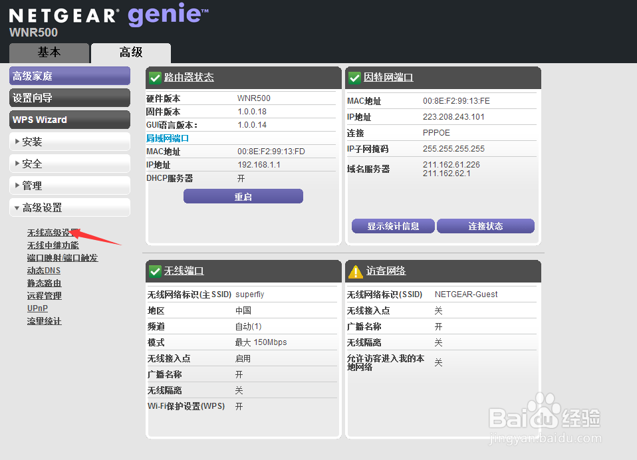Click the guest network yellow warning icon
Image resolution: width=637 pixels, height=460 pixels.
point(356,271)
